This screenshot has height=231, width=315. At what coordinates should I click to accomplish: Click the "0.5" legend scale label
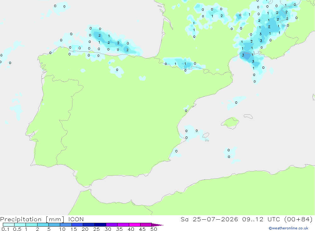[x=17, y=229]
